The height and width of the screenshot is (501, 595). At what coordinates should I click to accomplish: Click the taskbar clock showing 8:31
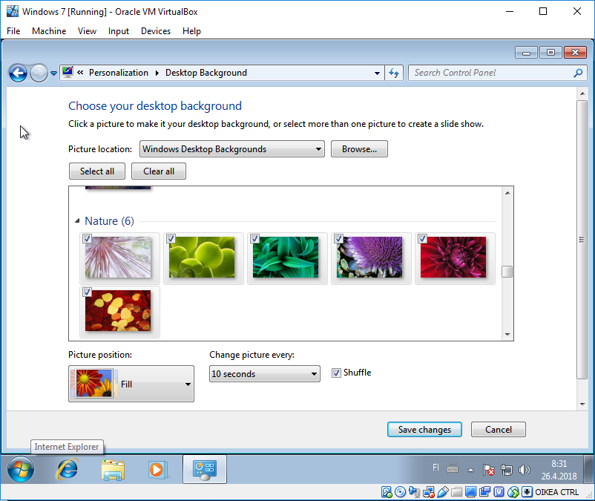(x=559, y=470)
